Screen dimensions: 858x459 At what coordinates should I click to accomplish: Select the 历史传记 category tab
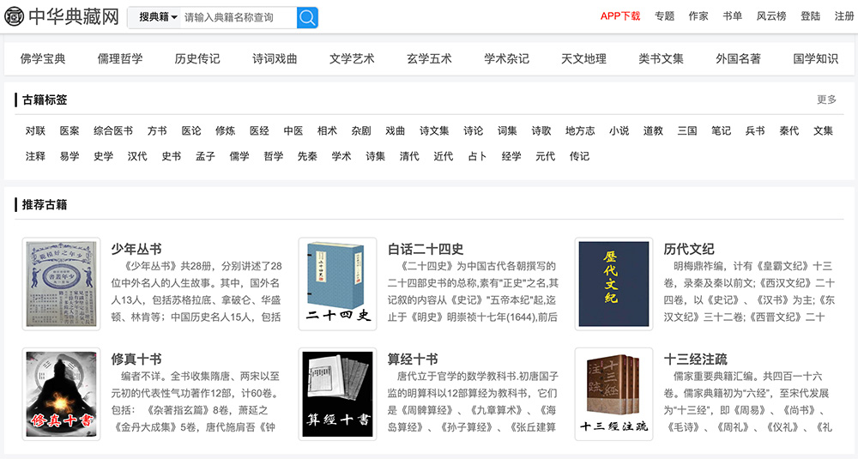197,58
